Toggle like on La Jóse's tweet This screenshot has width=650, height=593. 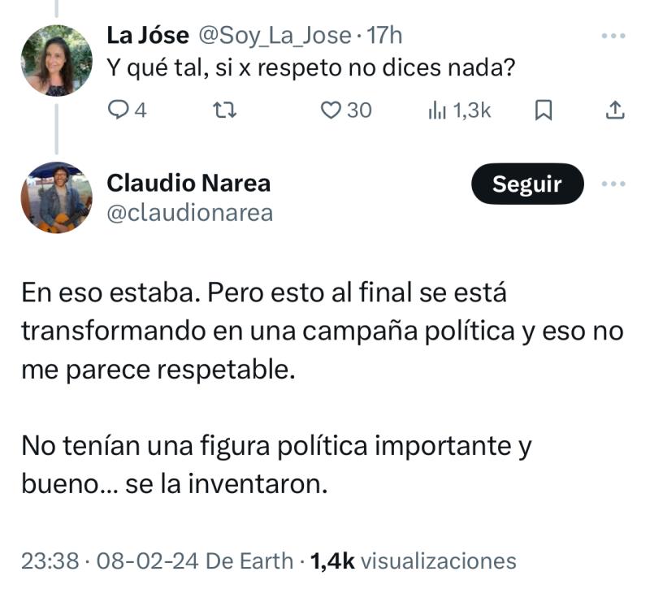click(x=331, y=110)
